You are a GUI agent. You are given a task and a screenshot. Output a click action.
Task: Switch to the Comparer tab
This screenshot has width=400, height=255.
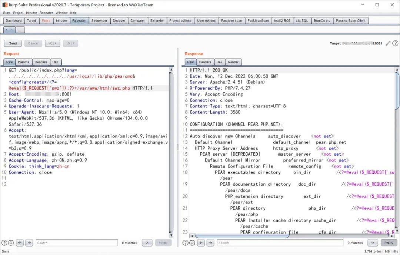[138, 21]
